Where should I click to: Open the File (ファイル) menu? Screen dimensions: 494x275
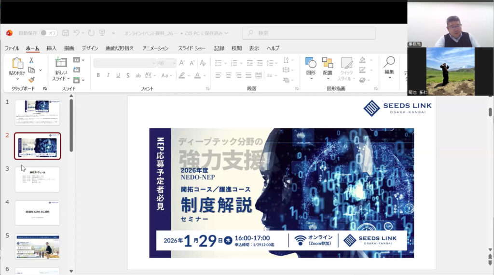pos(12,48)
